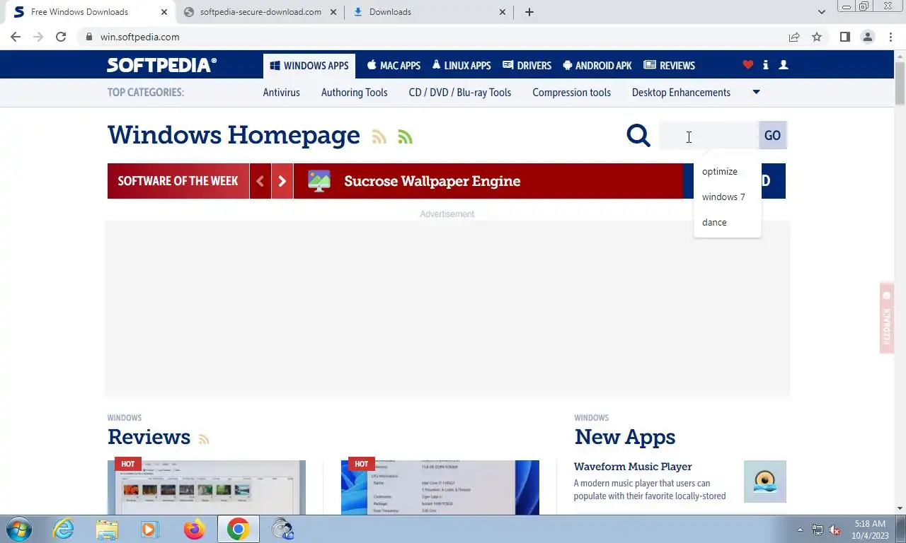906x543 pixels.
Task: Go forward in browser history
Action: pos(38,37)
